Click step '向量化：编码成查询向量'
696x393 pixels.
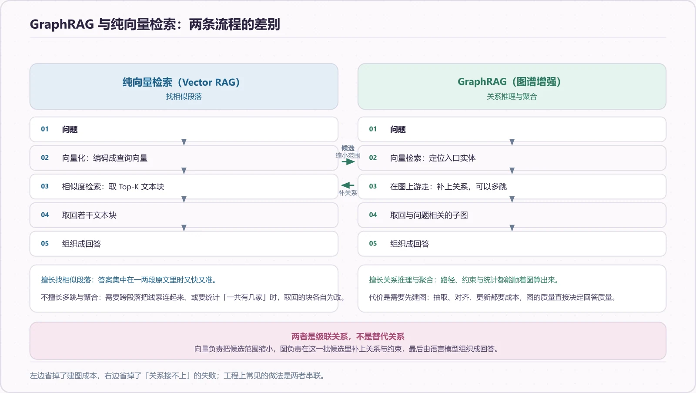(184, 158)
